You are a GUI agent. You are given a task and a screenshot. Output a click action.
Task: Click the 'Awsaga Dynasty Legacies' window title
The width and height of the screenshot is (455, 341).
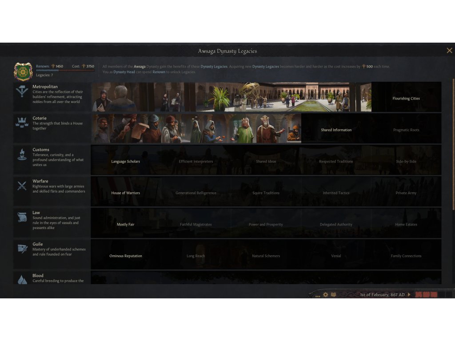(x=227, y=51)
